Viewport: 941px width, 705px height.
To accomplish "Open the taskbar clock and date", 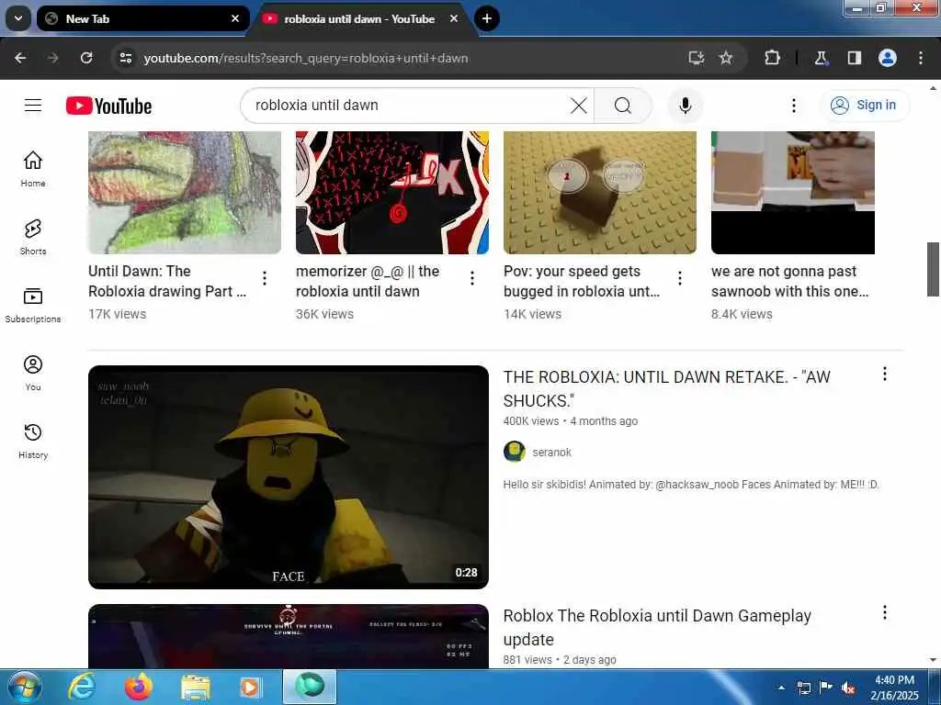I will [895, 688].
